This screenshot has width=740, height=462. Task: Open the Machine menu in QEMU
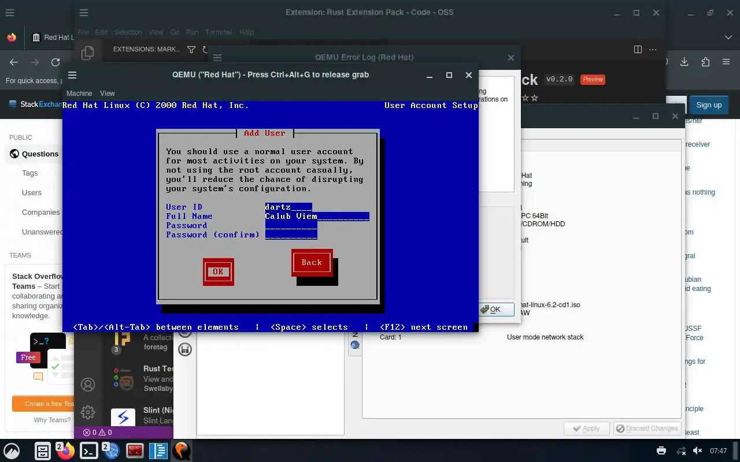coord(79,93)
